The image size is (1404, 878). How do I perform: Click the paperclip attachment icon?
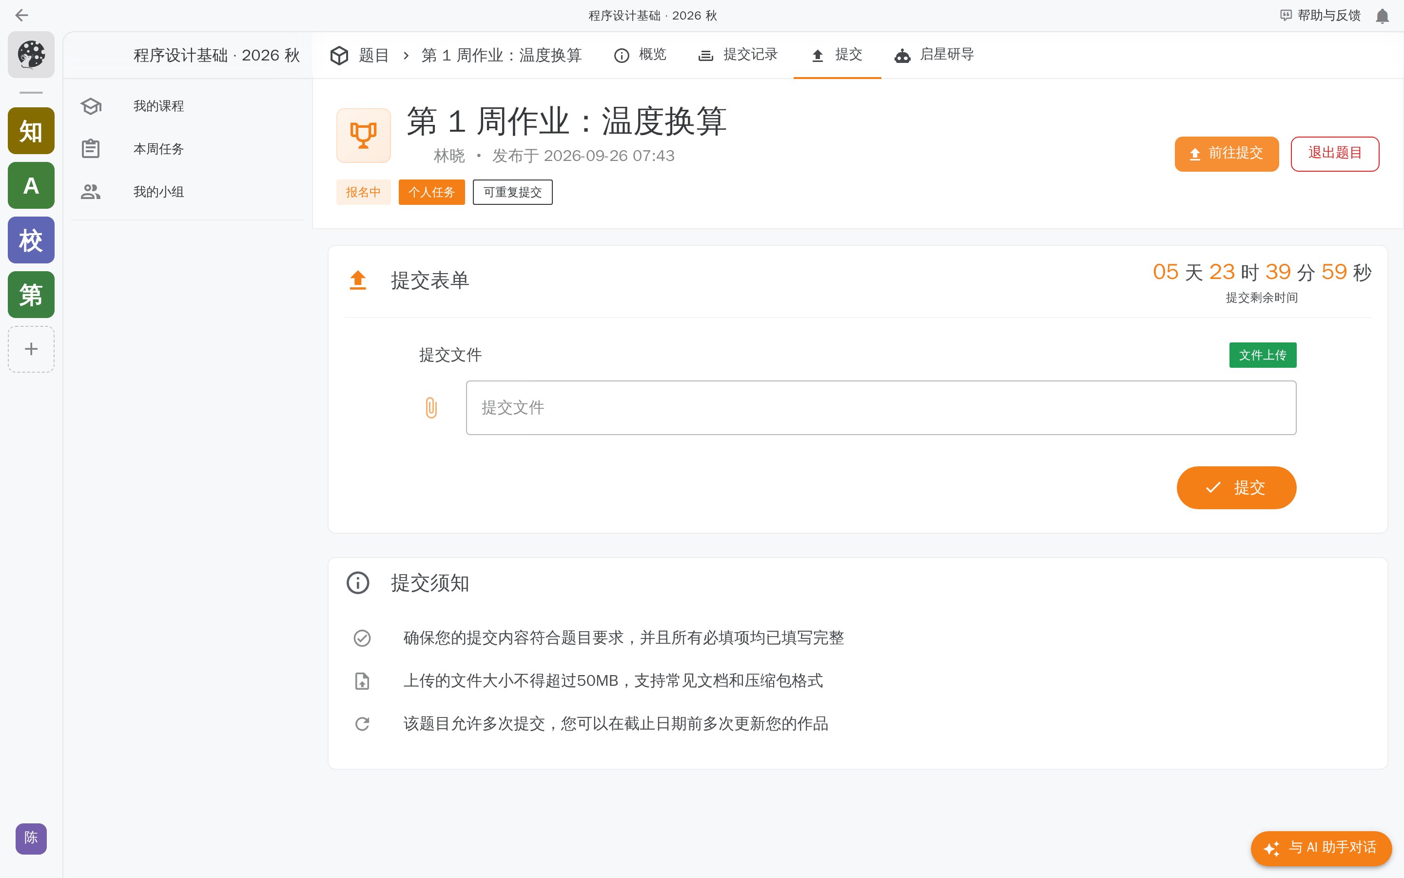(x=431, y=408)
